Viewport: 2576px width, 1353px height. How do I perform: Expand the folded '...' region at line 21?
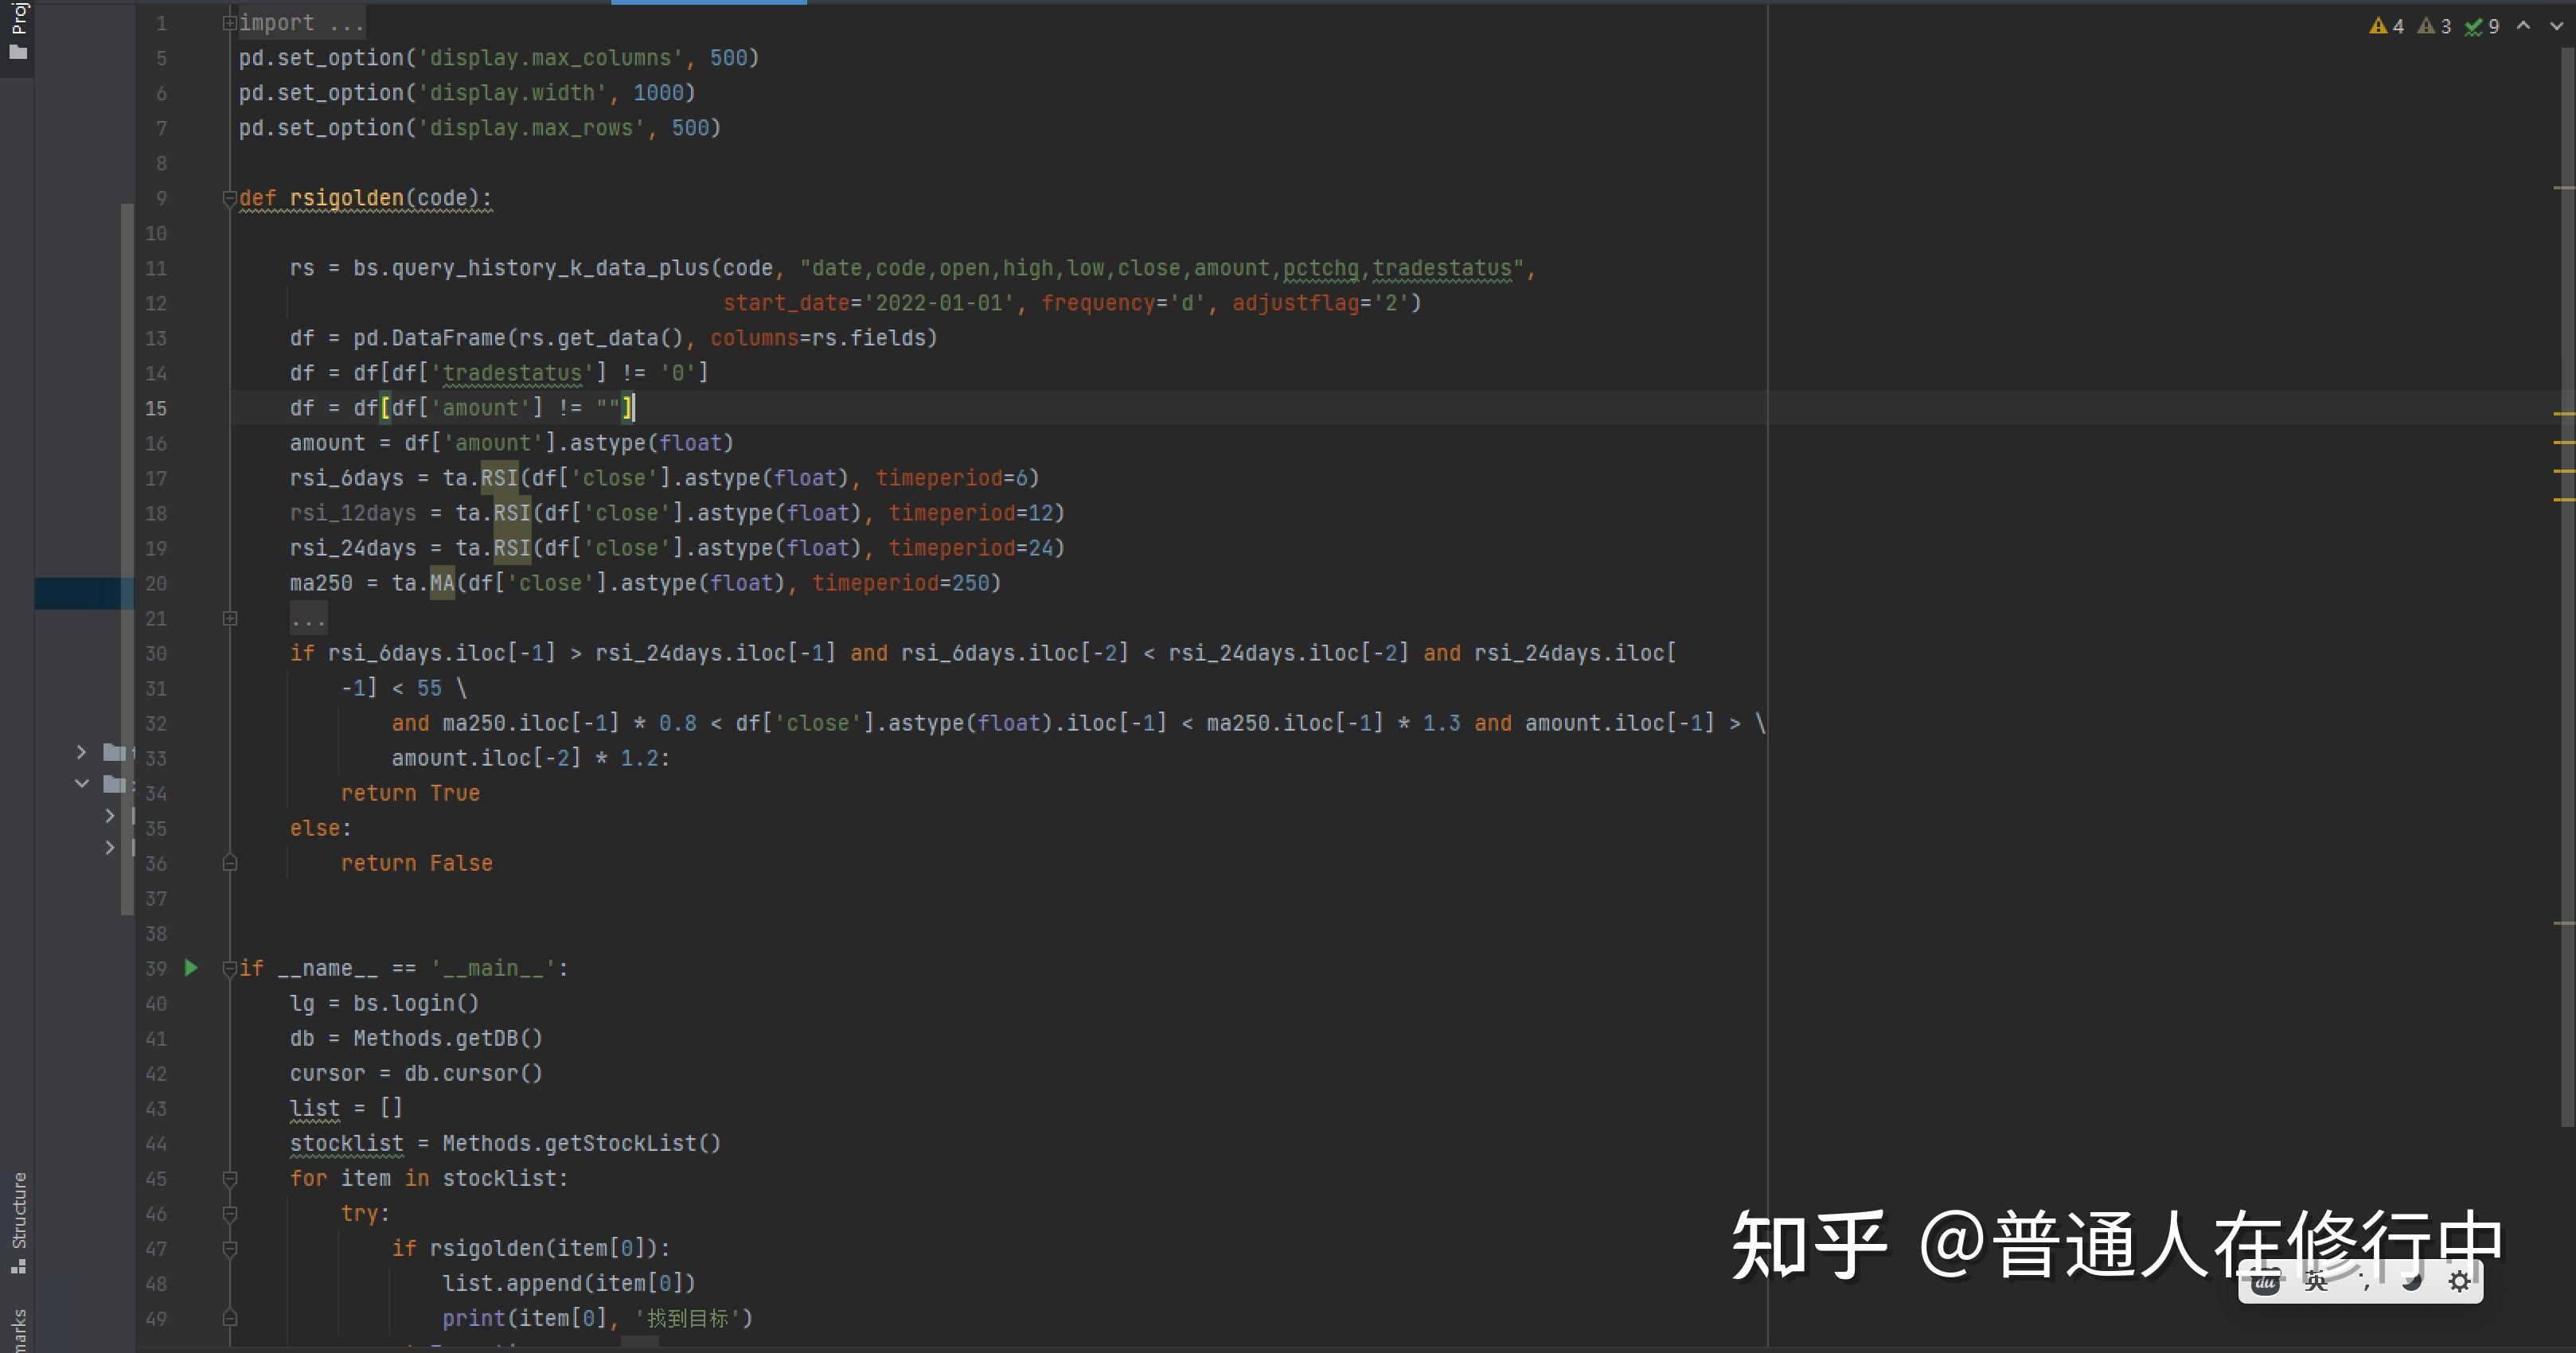point(229,618)
